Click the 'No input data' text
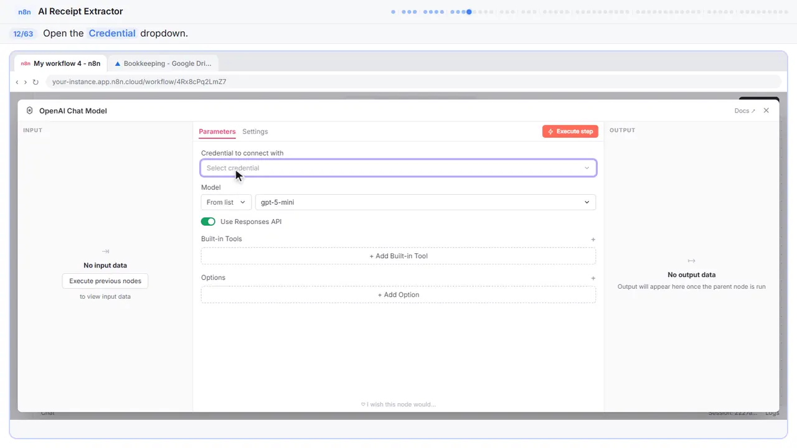Screen dimensions: 797x448 105,265
